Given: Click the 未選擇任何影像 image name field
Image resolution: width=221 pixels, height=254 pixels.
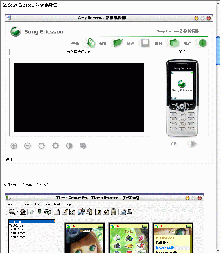Looking at the screenshot, I should click(x=79, y=52).
